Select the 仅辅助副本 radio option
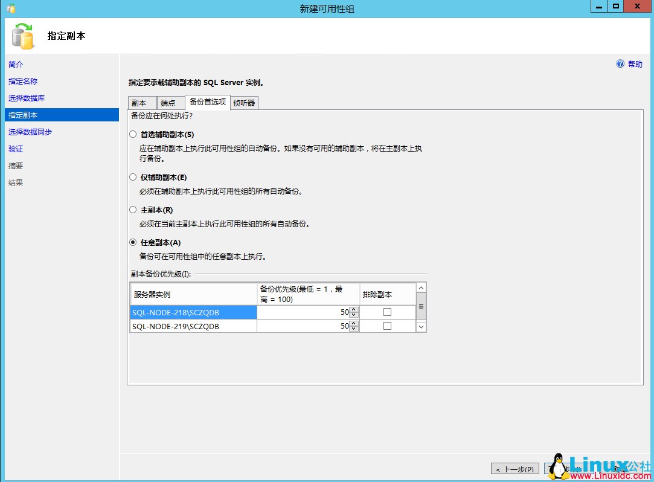 coord(132,177)
